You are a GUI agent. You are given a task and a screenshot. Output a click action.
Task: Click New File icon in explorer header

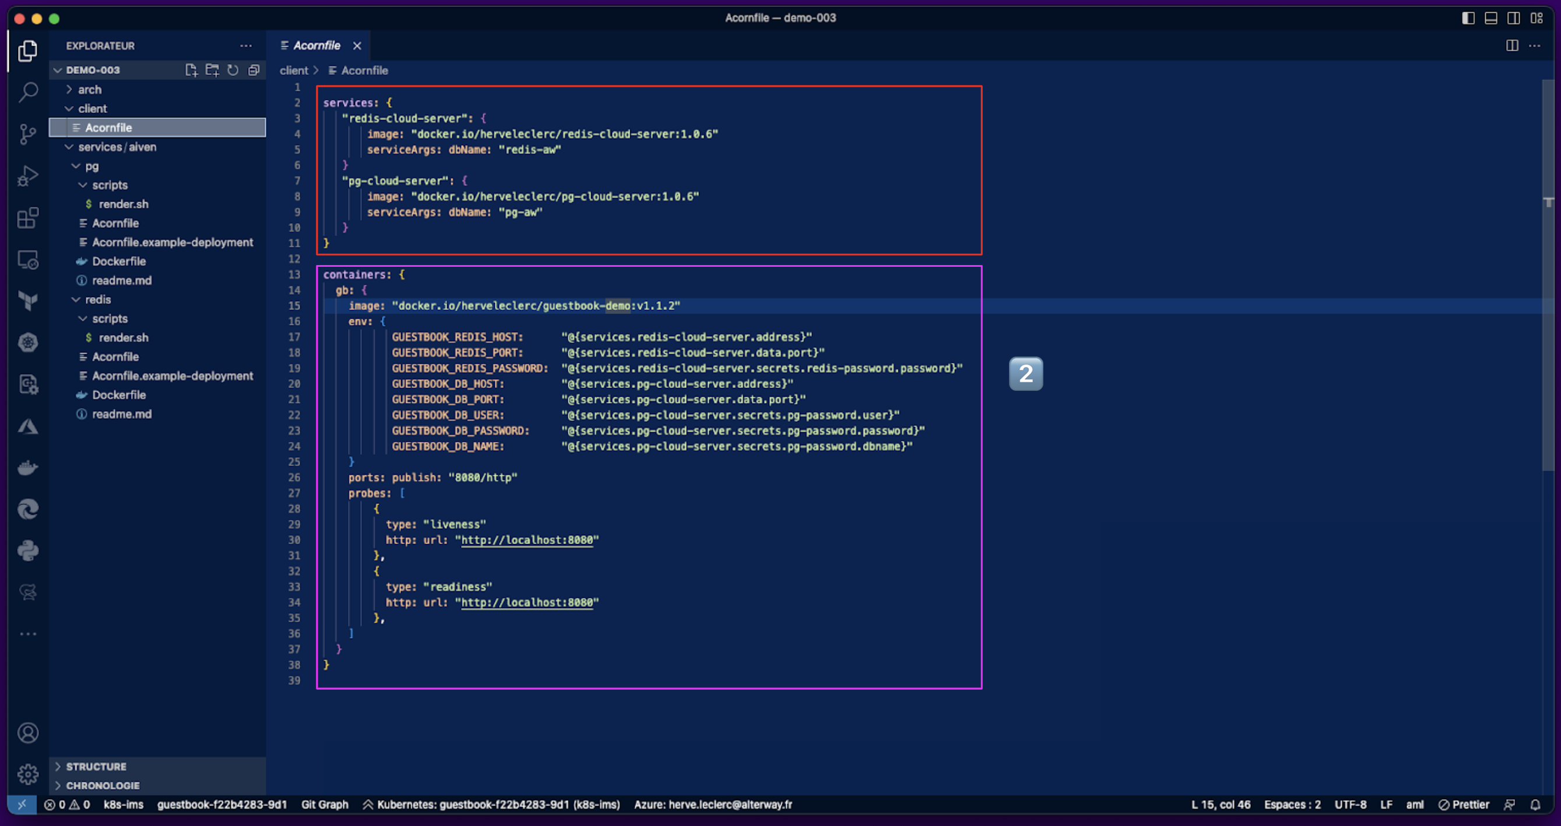click(x=191, y=70)
